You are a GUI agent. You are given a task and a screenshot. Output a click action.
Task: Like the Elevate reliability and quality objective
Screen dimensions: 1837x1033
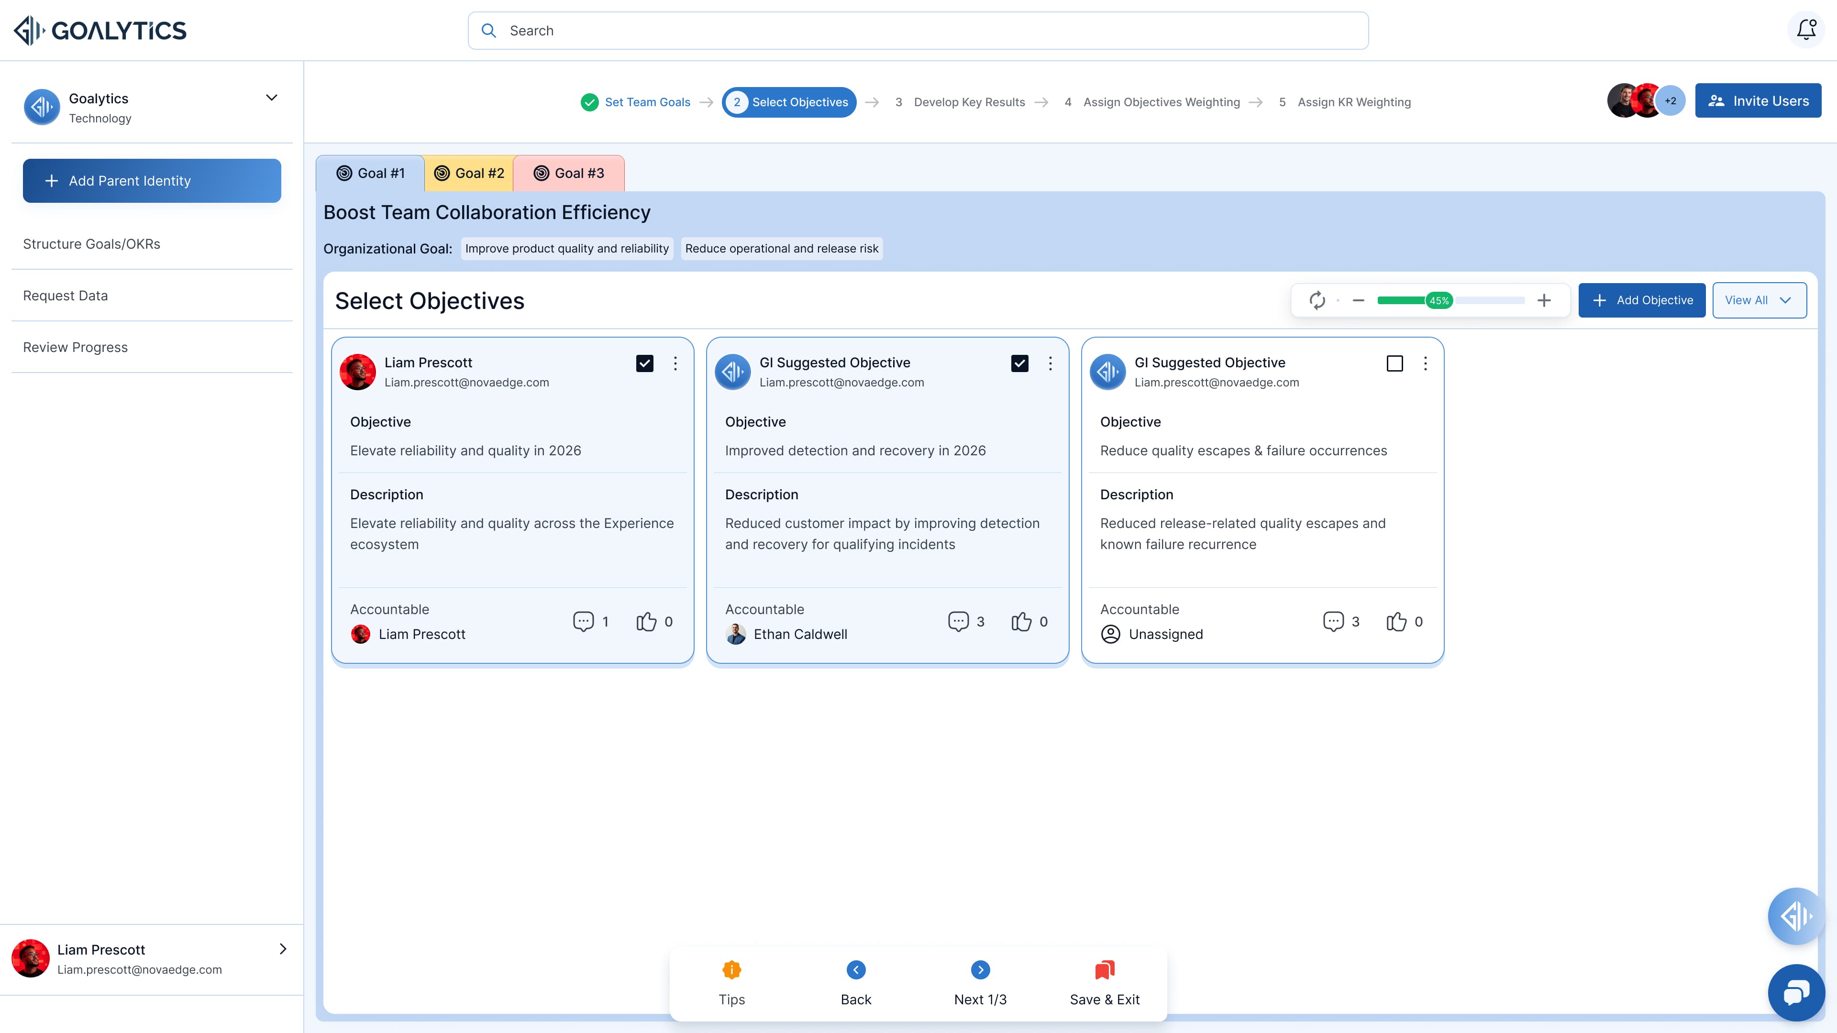click(646, 621)
